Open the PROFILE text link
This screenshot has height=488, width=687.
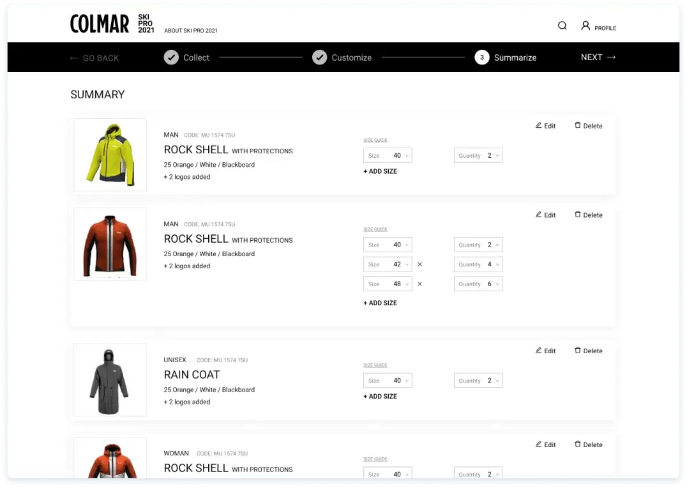[605, 28]
